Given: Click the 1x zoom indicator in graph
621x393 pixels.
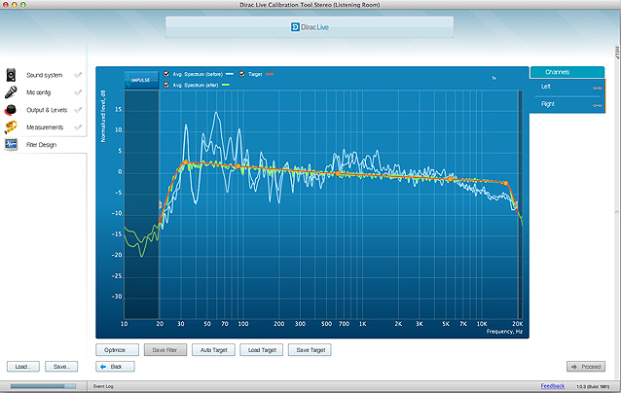Looking at the screenshot, I should (494, 78).
